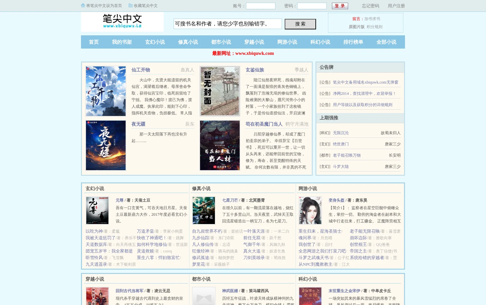Select the 穿越小说 nav tab
486x305 pixels.
tap(254, 42)
